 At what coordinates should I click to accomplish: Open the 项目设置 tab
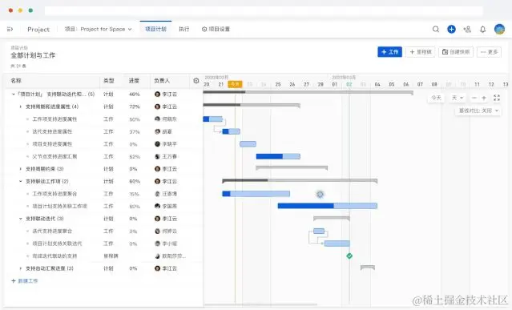click(216, 29)
